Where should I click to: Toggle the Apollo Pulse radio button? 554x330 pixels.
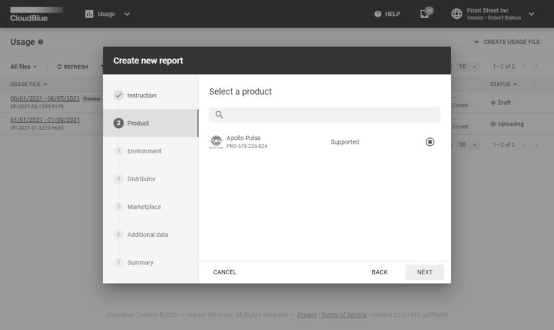430,142
